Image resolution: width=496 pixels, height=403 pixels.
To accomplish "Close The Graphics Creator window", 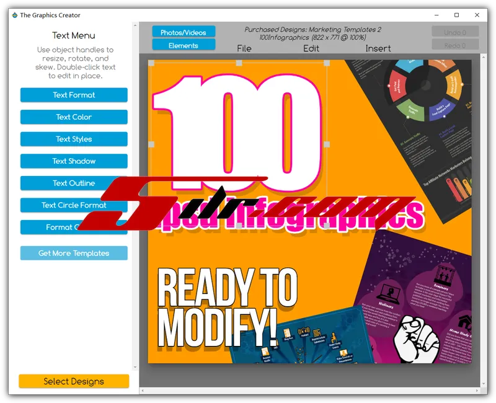I will pyautogui.click(x=477, y=15).
